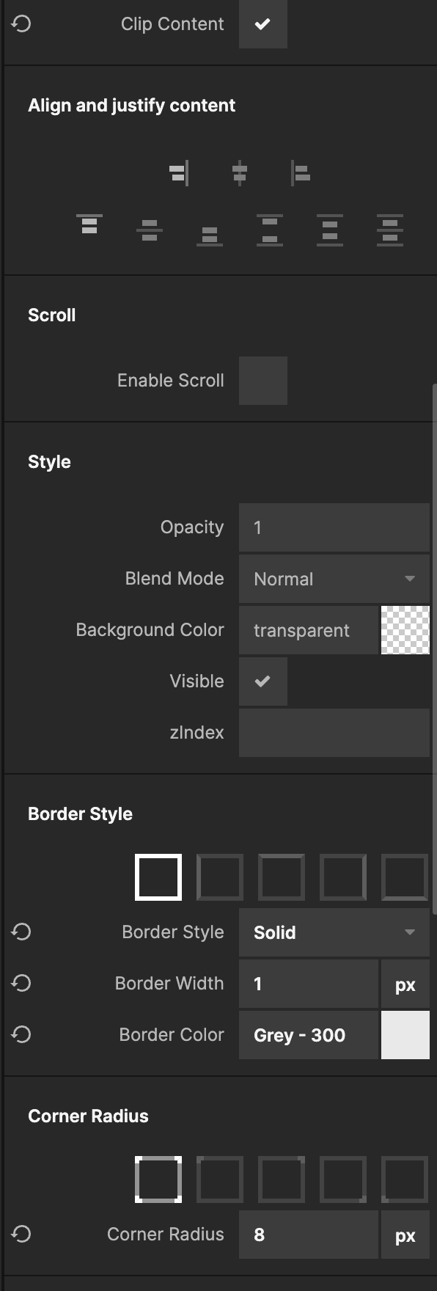Click the reset icon beside Clip Content

[x=21, y=23]
